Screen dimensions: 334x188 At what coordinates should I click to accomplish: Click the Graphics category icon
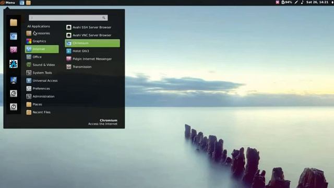pyautogui.click(x=29, y=41)
